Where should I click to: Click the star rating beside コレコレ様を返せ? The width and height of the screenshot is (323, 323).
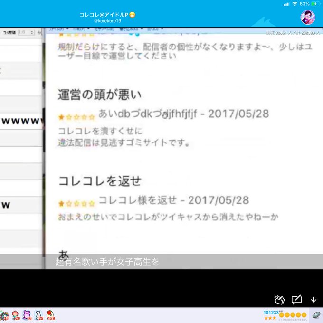(76, 204)
